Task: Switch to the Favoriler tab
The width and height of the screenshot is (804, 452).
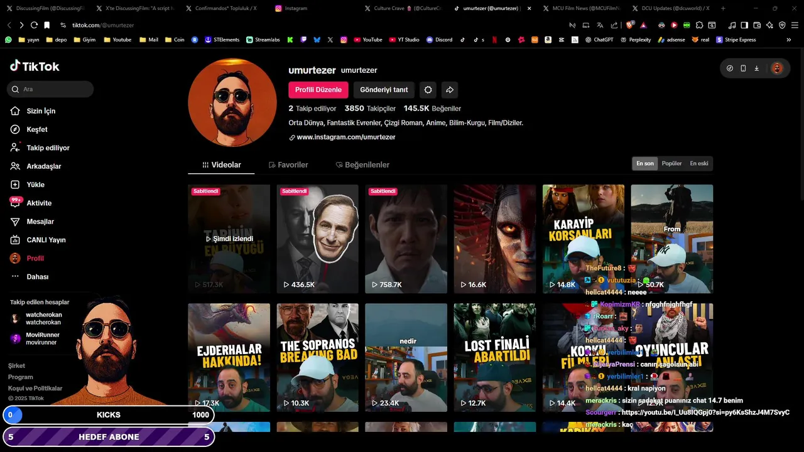Action: 288,164
